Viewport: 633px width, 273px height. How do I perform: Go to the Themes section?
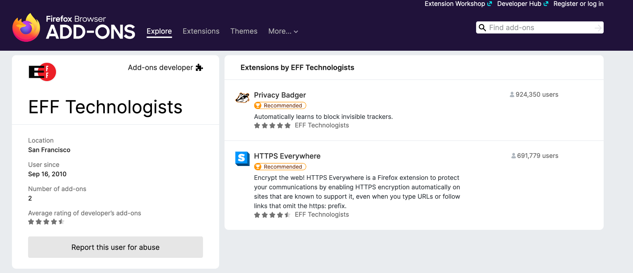244,31
